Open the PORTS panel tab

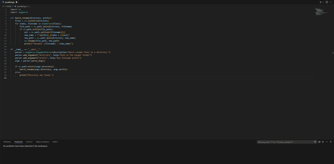point(55,142)
